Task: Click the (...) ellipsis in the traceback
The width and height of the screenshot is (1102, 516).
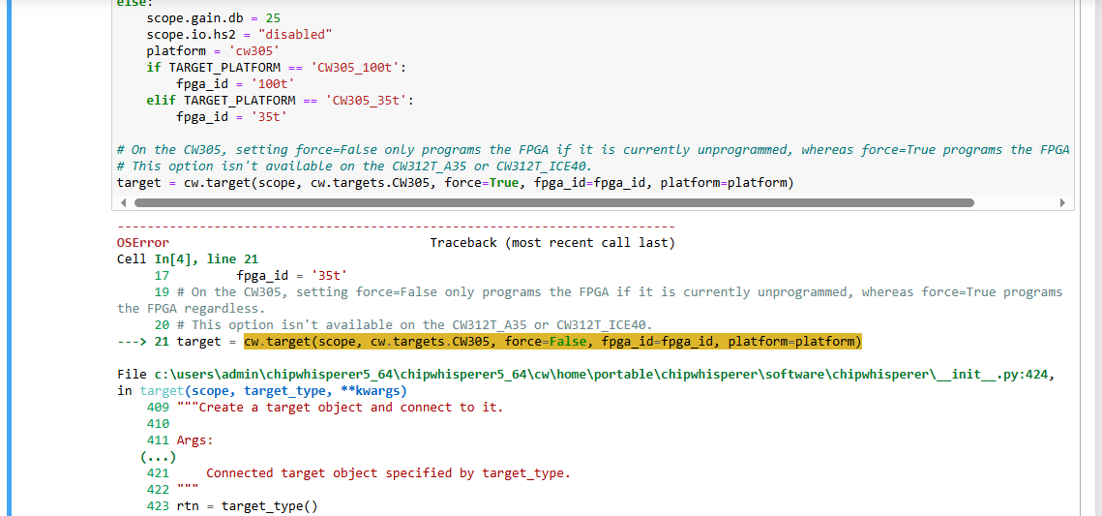Action: [158, 457]
